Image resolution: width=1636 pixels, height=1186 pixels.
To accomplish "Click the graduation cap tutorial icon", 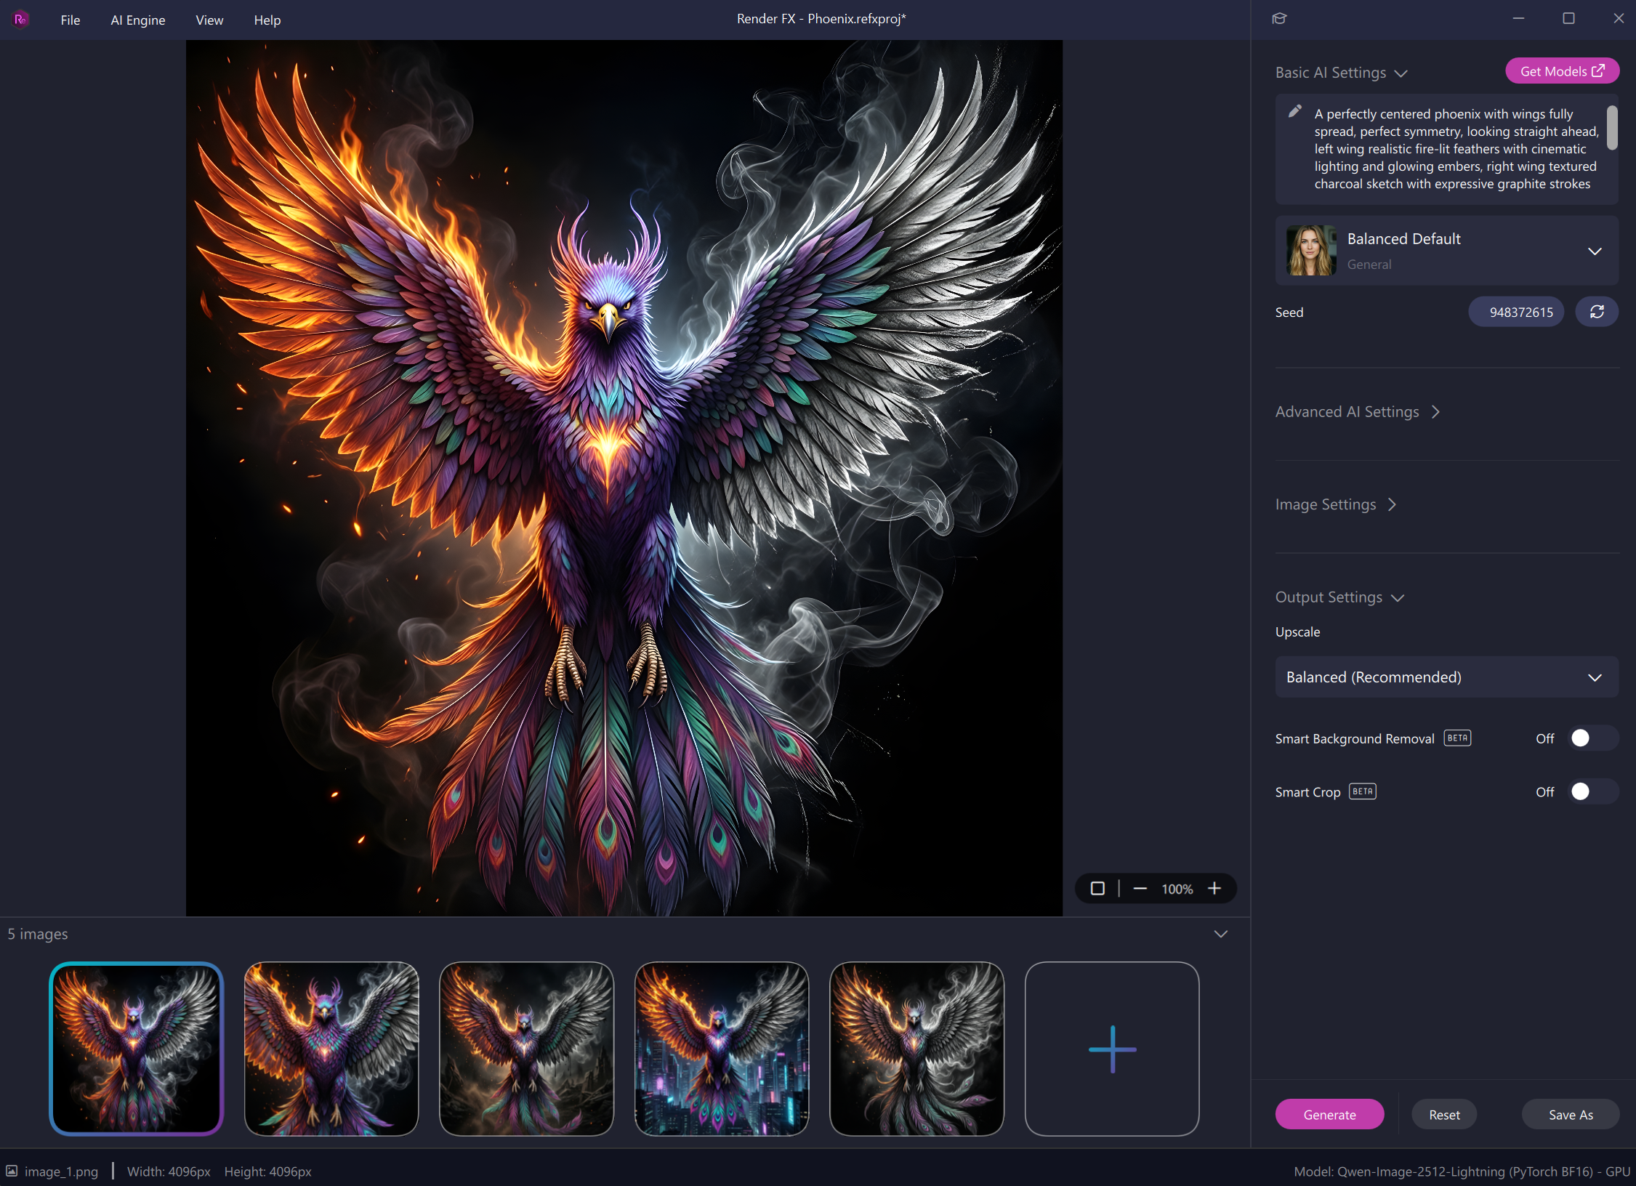I will (1279, 19).
